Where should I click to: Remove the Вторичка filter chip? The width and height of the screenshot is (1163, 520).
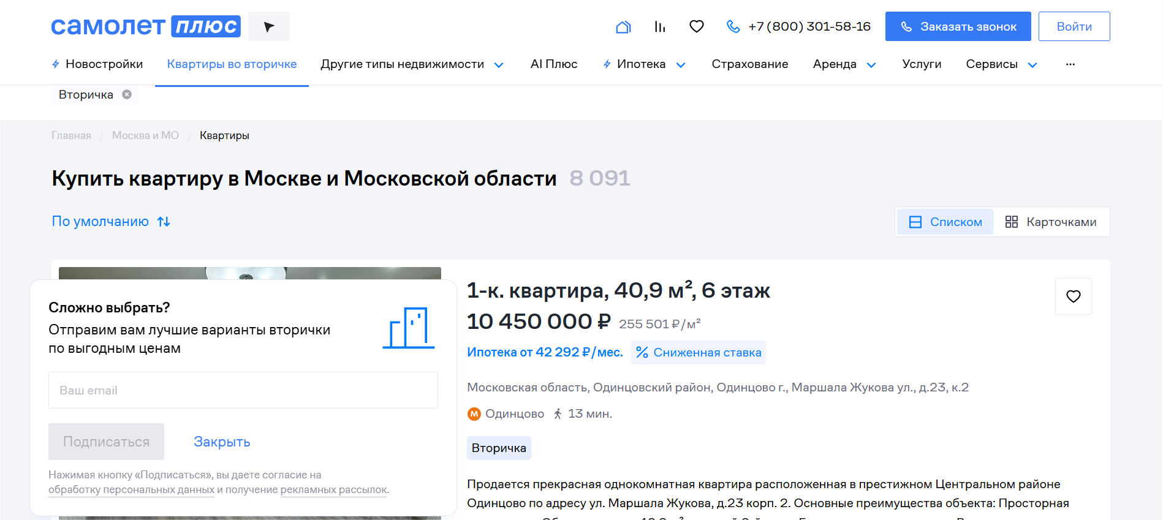[127, 94]
